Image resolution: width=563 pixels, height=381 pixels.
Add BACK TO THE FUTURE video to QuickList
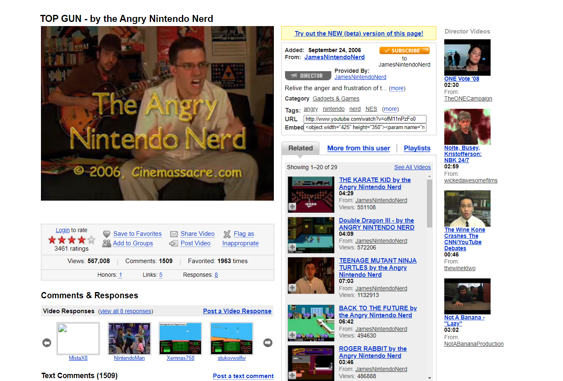(x=292, y=335)
